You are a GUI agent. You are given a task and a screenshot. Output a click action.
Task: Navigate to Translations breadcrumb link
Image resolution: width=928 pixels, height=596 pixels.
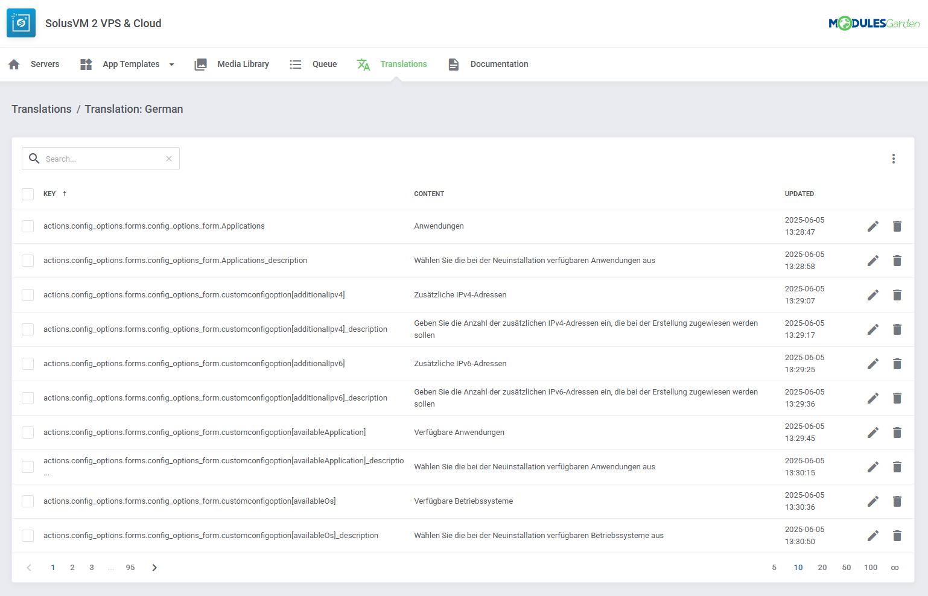[x=42, y=109]
